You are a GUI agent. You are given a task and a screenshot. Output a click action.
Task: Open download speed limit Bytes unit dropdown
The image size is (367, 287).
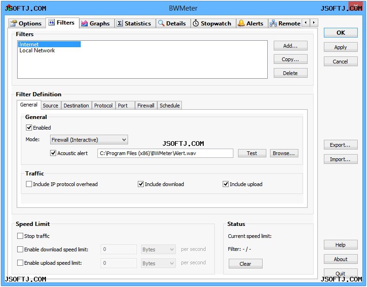click(x=158, y=250)
